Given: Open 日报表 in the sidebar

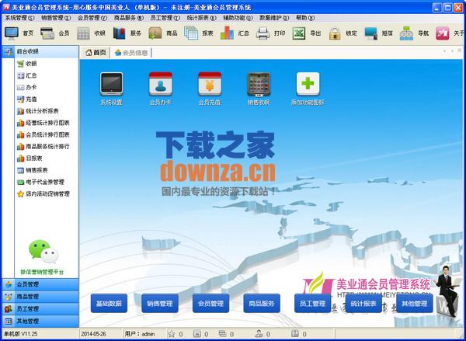Looking at the screenshot, I should pos(30,158).
